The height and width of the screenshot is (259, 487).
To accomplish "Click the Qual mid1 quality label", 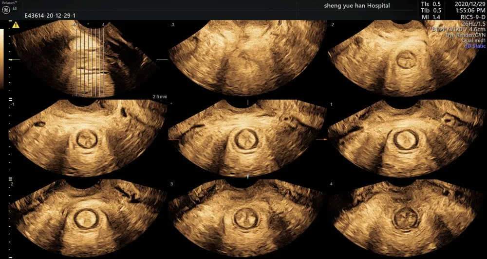I will click(x=474, y=40).
